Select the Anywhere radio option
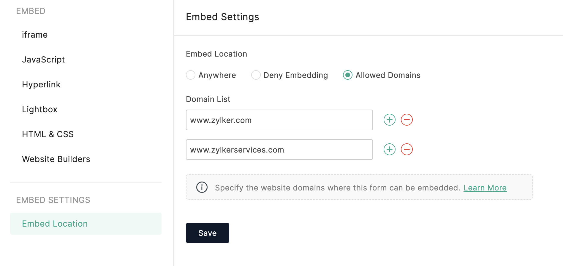 tap(191, 75)
